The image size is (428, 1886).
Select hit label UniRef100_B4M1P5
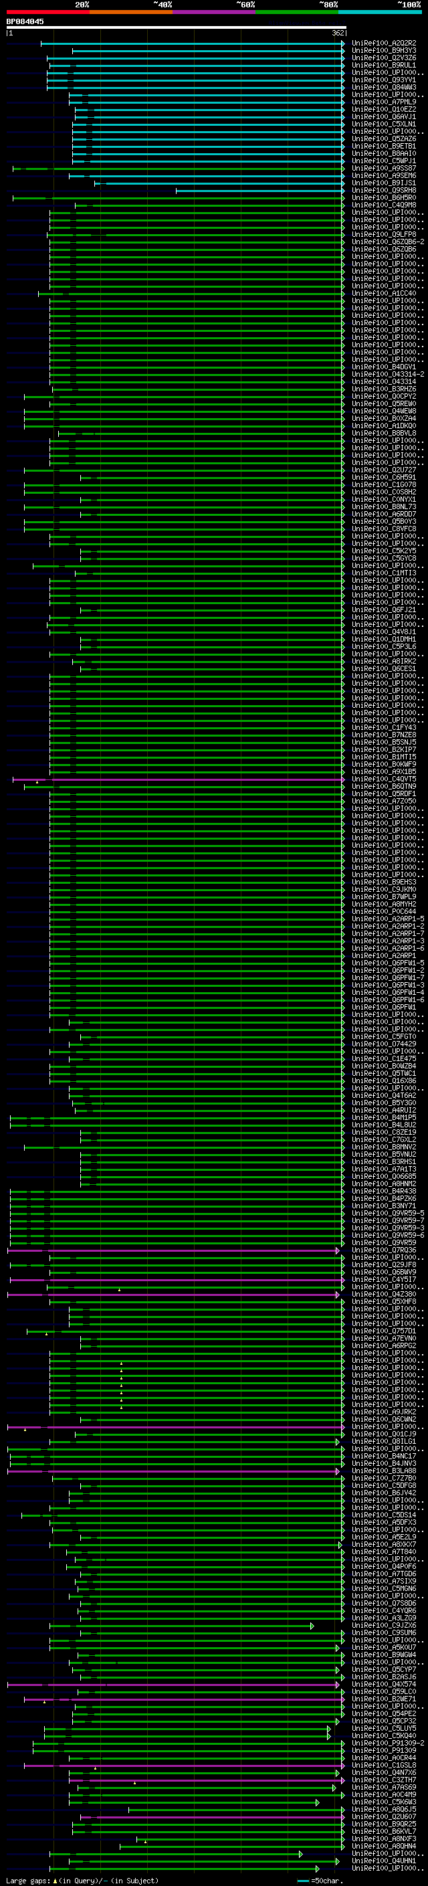(384, 1117)
